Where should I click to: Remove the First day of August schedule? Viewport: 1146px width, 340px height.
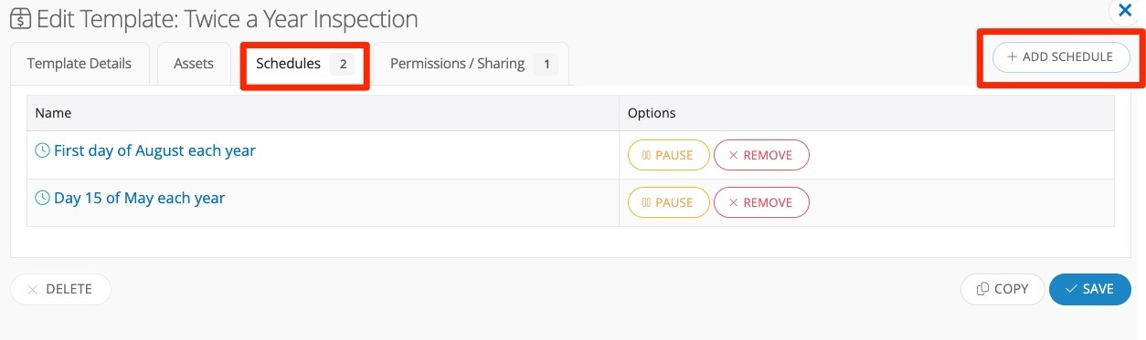pyautogui.click(x=761, y=155)
